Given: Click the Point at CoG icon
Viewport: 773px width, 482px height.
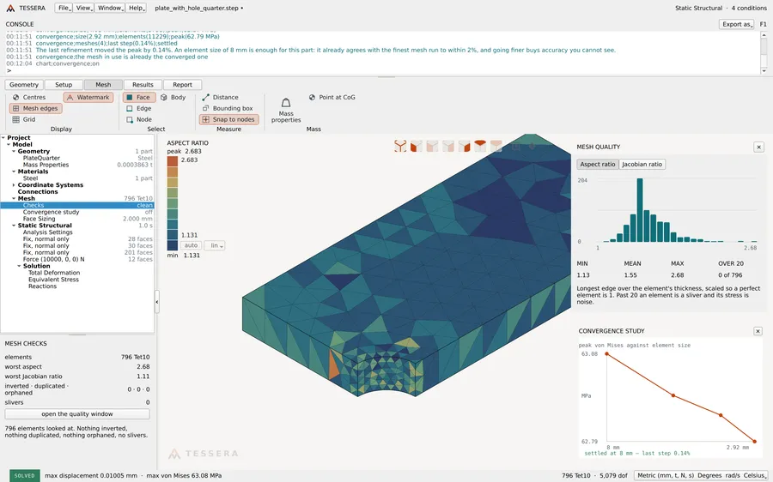Looking at the screenshot, I should click(x=312, y=98).
